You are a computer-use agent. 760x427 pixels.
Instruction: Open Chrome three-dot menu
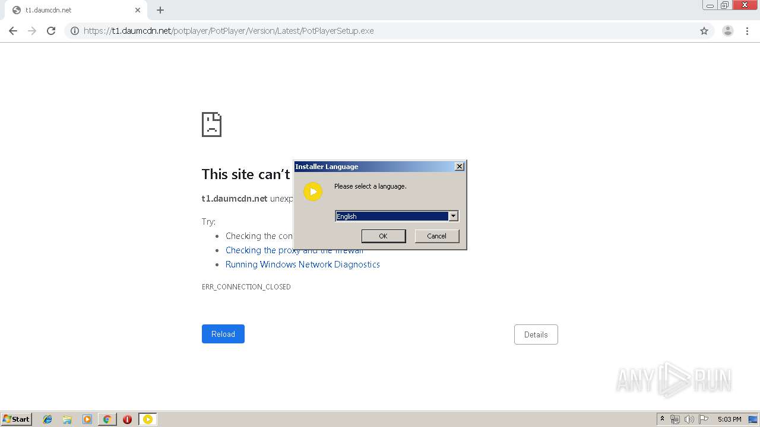point(748,31)
